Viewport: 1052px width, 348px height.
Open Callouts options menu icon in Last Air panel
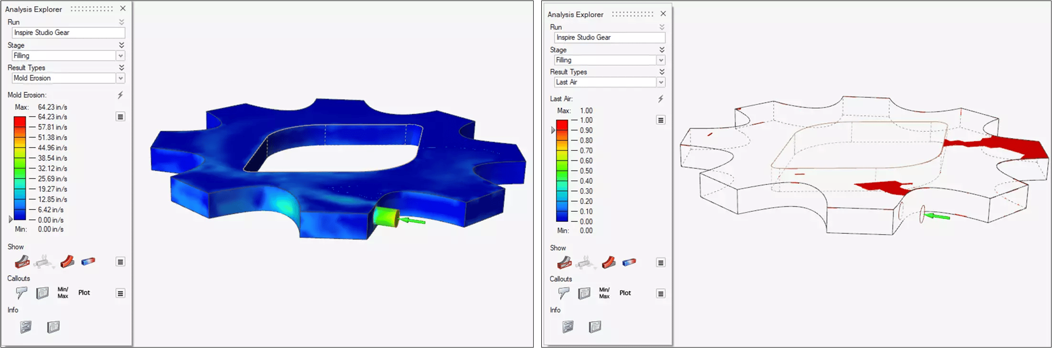pos(661,294)
